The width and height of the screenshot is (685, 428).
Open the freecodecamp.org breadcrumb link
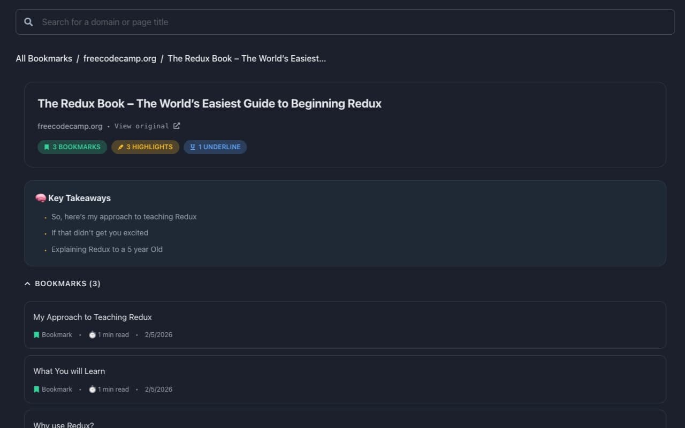[x=120, y=58]
